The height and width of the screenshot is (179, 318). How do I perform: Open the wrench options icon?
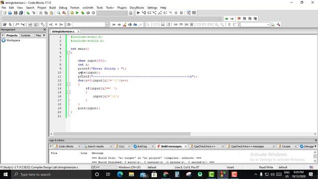pos(278,24)
